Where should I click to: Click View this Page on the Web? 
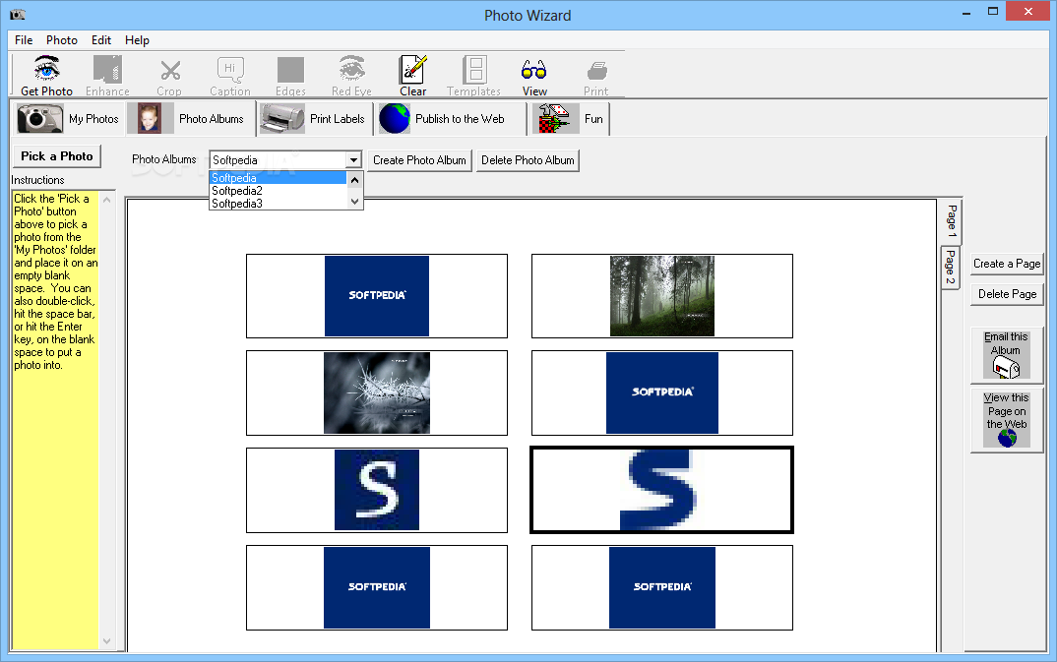1007,420
